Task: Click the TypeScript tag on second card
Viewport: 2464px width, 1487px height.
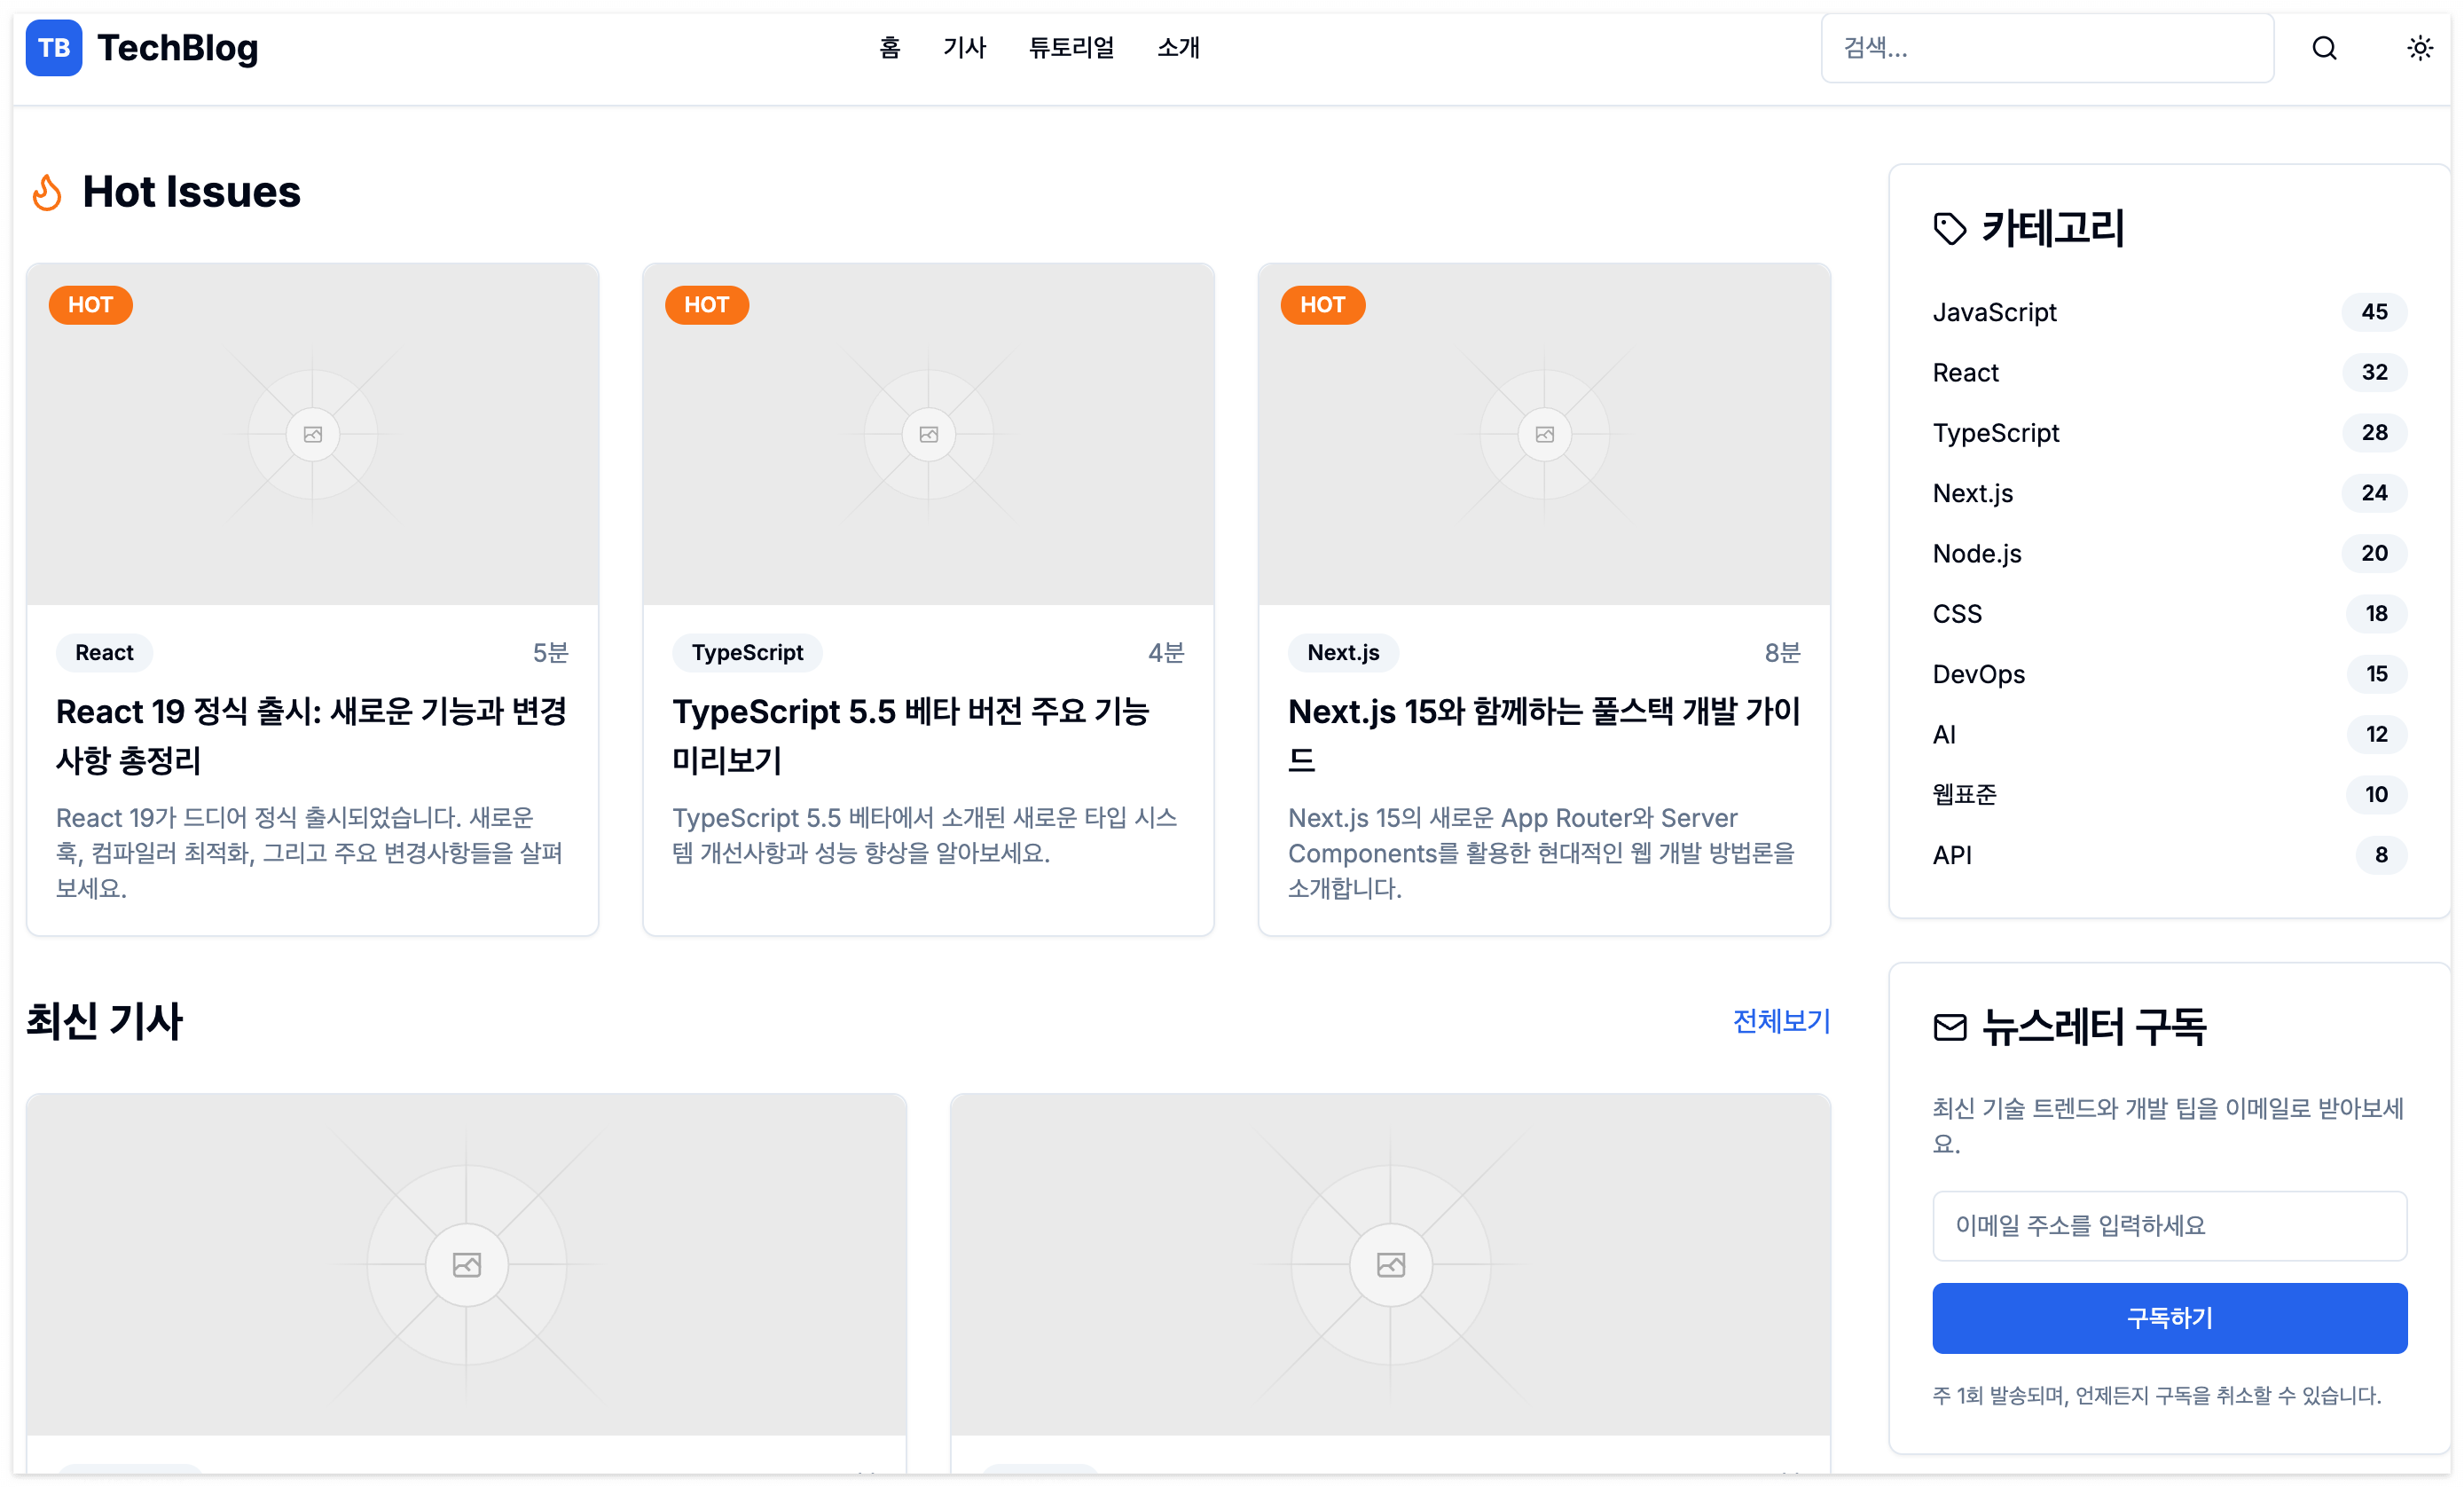Action: pos(747,653)
